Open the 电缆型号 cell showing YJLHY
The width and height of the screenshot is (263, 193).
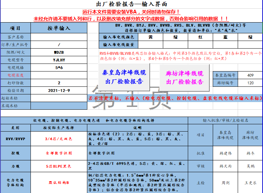[59, 60]
